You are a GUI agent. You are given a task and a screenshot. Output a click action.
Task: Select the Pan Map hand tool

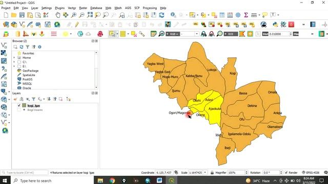point(58,15)
